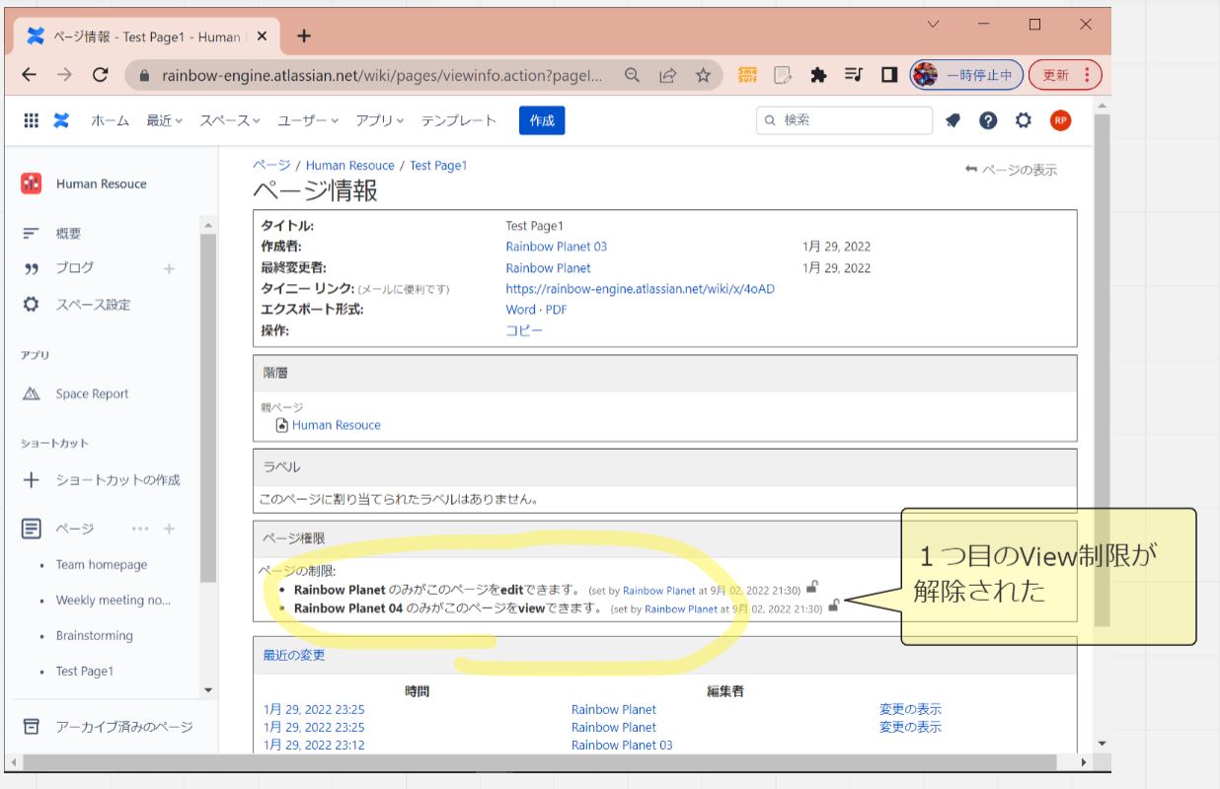This screenshot has width=1220, height=789.
Task: Open the PDF export link
Action: pos(557,310)
